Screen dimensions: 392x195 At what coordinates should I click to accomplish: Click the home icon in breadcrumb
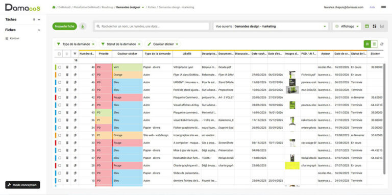(54, 7)
